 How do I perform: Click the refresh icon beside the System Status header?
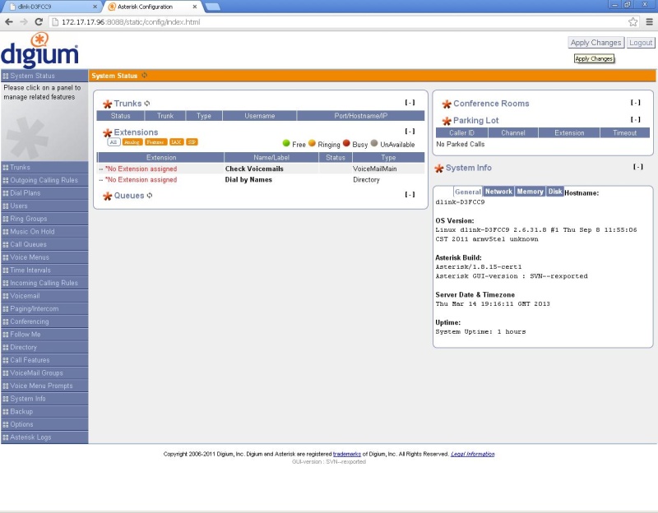pos(145,76)
